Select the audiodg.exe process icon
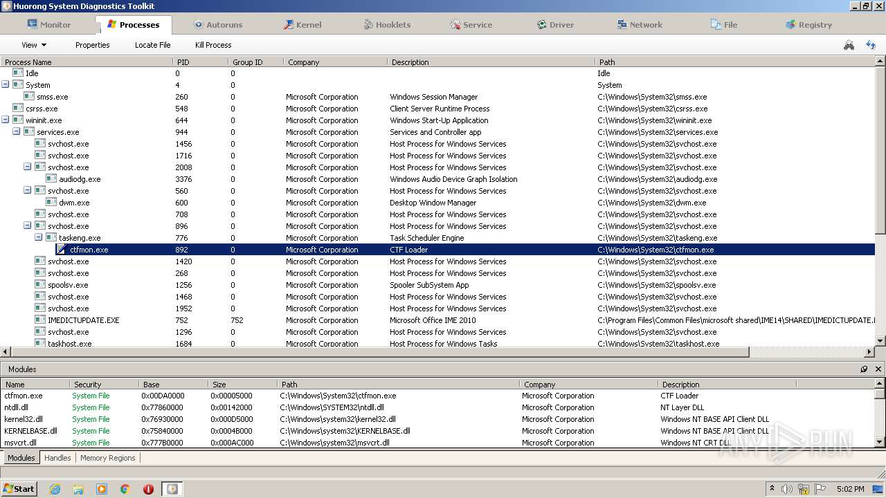Image resolution: width=886 pixels, height=498 pixels. point(51,178)
